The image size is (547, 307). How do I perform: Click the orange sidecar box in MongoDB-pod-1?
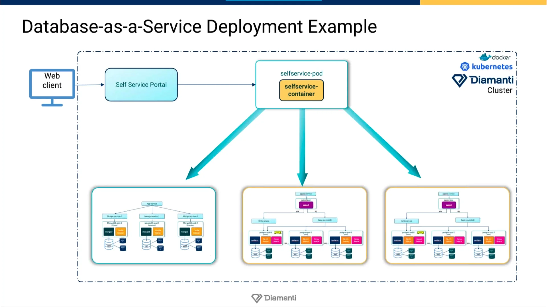pos(158,232)
